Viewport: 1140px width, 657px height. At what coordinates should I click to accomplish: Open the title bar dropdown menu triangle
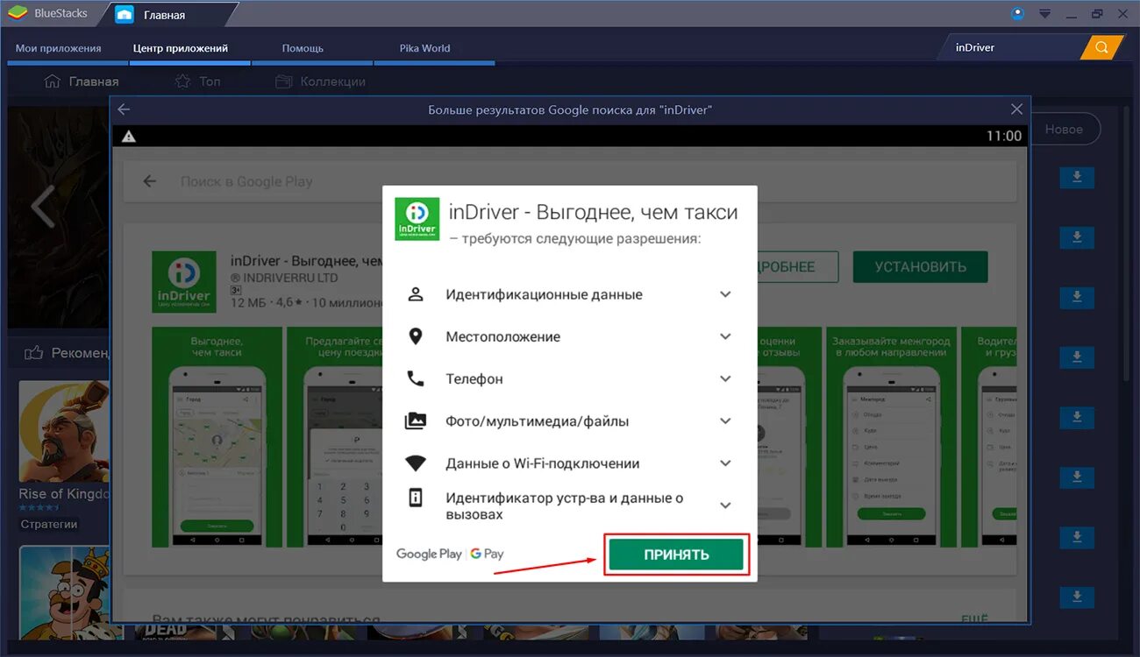(x=1044, y=14)
